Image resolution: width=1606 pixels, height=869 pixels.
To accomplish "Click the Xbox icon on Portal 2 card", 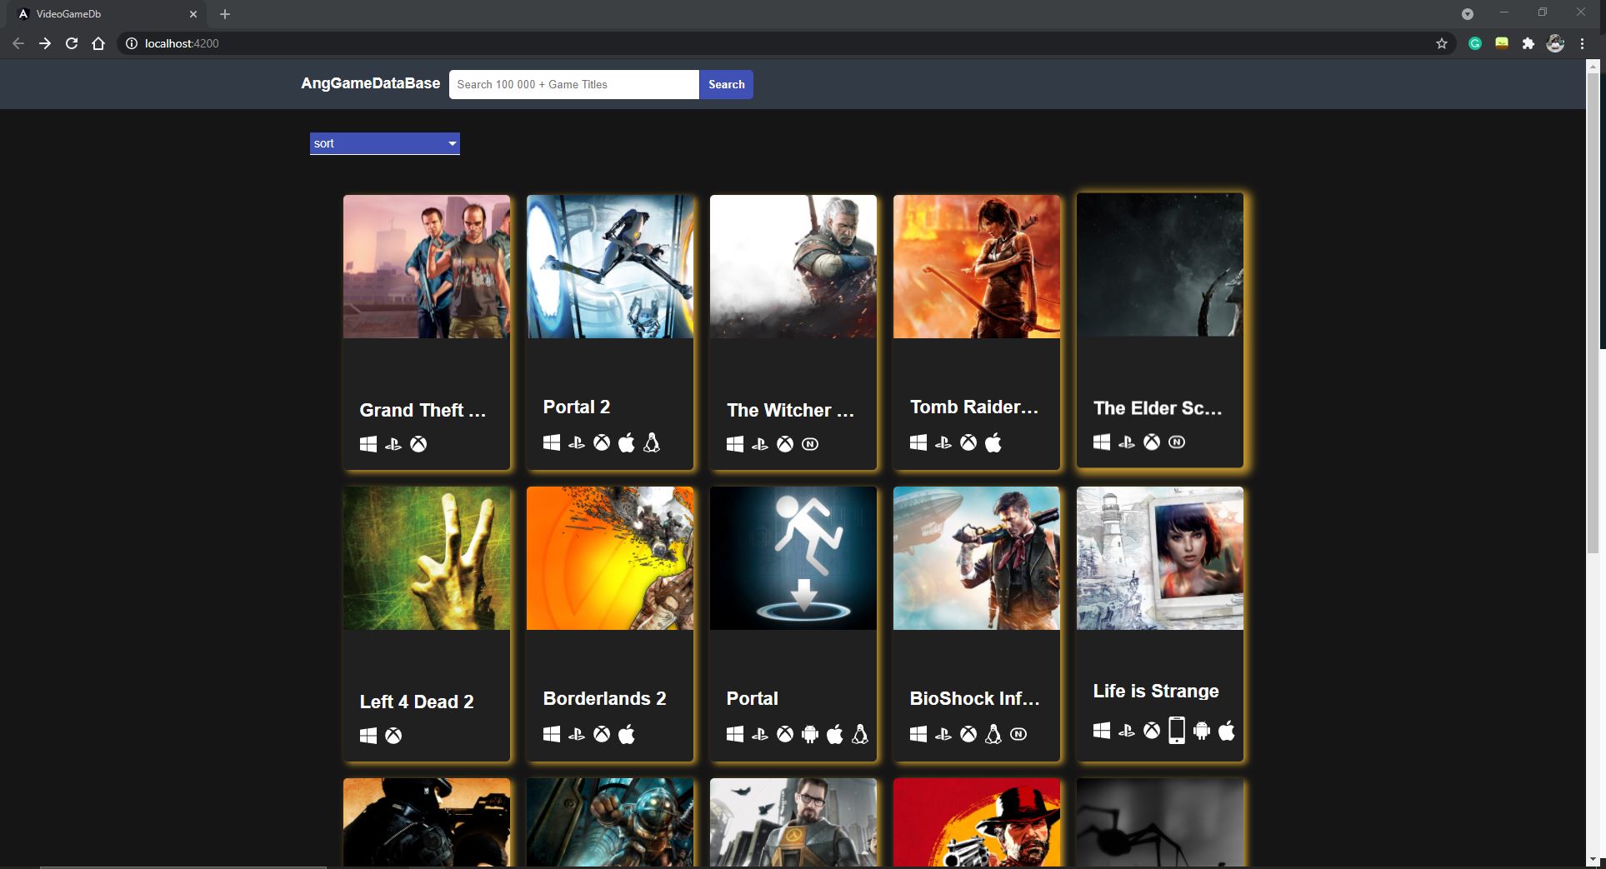I will [602, 442].
